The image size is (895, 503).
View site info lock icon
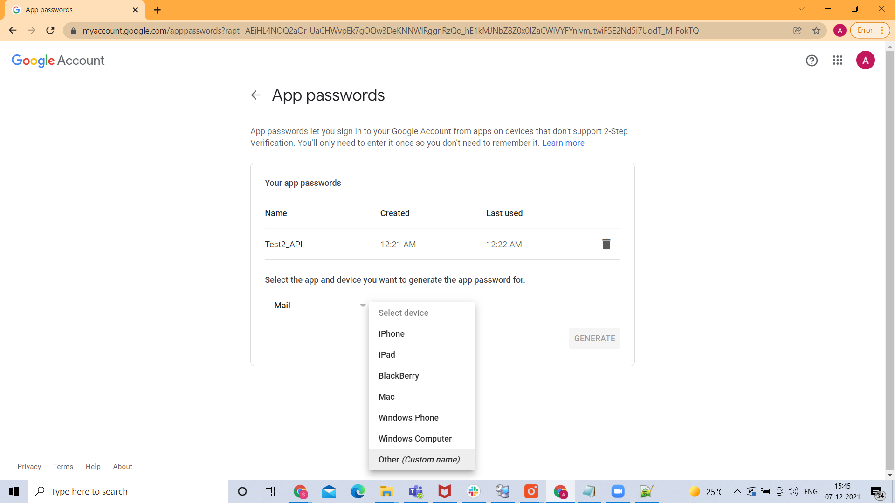click(x=73, y=31)
